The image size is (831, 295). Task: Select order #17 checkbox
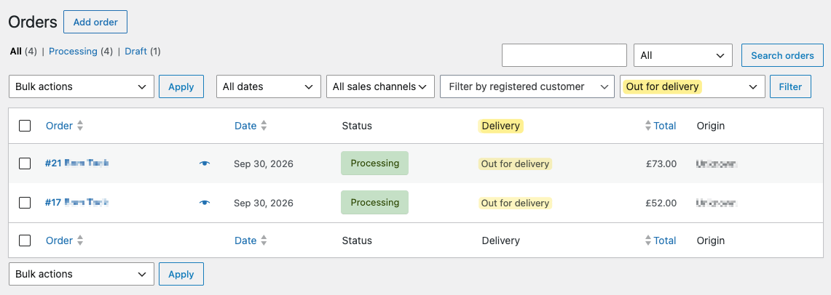pos(25,203)
